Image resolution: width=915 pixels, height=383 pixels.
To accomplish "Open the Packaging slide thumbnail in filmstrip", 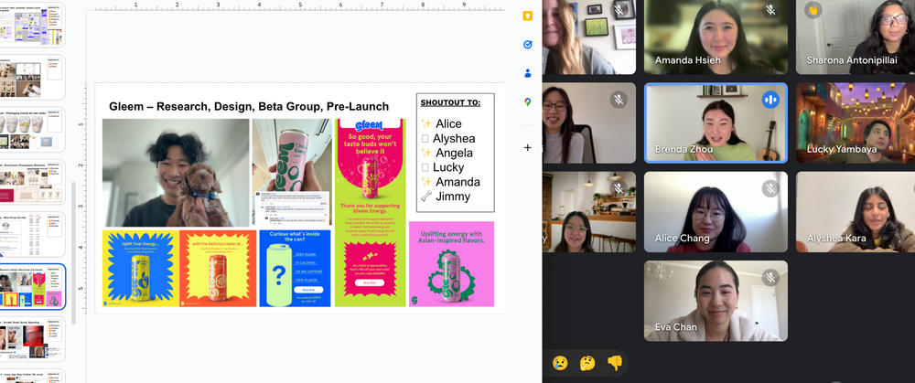I will pos(31,130).
